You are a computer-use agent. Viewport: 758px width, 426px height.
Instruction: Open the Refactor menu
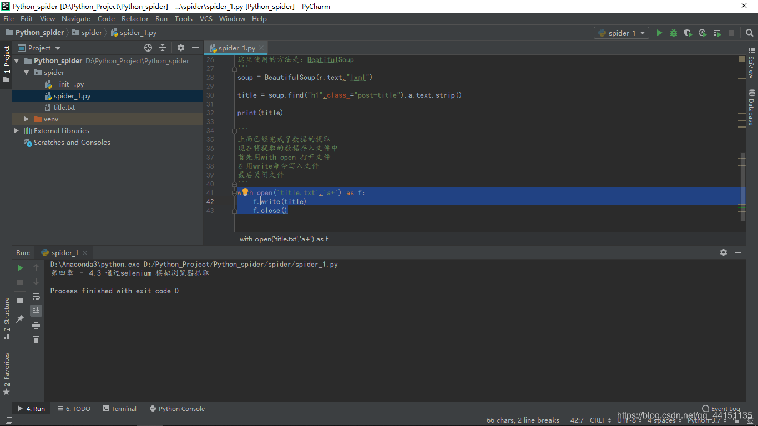[x=135, y=19]
